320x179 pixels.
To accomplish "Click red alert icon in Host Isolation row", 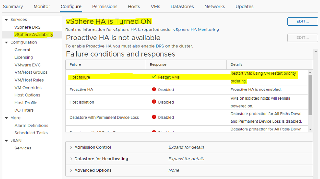I will 154,102.
